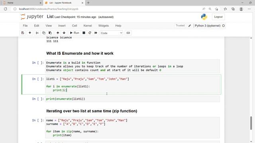Viewport: 255px width, 143px height.
Task: Click the 'Iterating over two list' heading
Action: tap(92, 111)
